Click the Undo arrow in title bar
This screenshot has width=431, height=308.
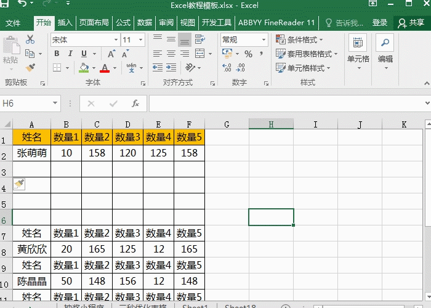[23, 6]
